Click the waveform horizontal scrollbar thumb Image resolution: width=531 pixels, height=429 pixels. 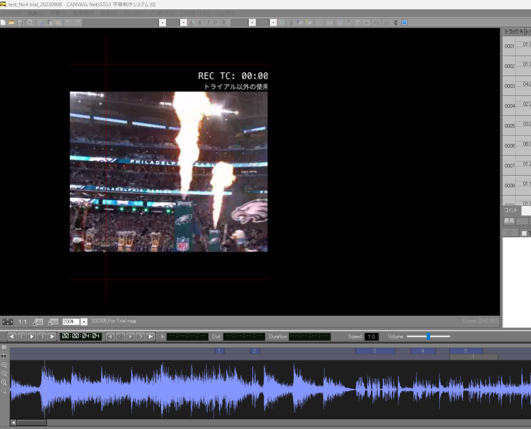(x=32, y=423)
